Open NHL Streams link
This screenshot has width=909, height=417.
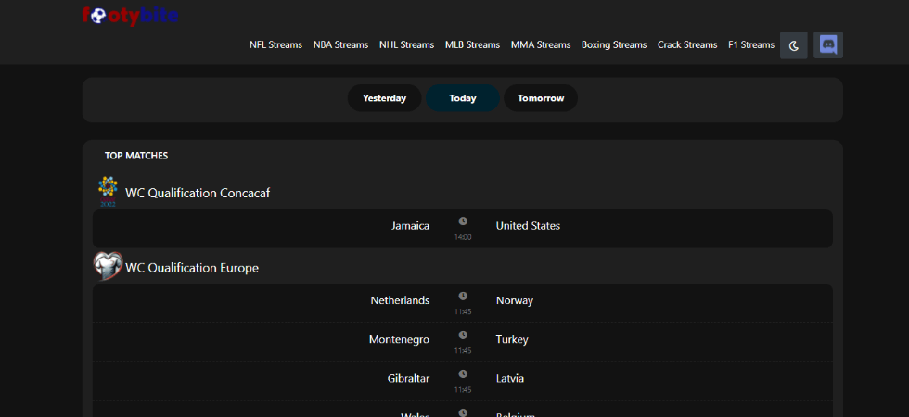pyautogui.click(x=407, y=45)
